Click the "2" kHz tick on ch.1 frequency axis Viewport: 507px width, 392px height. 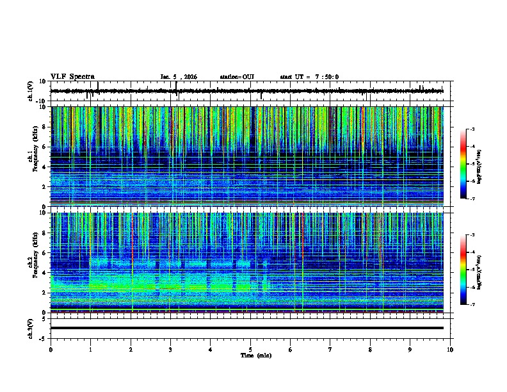44,186
